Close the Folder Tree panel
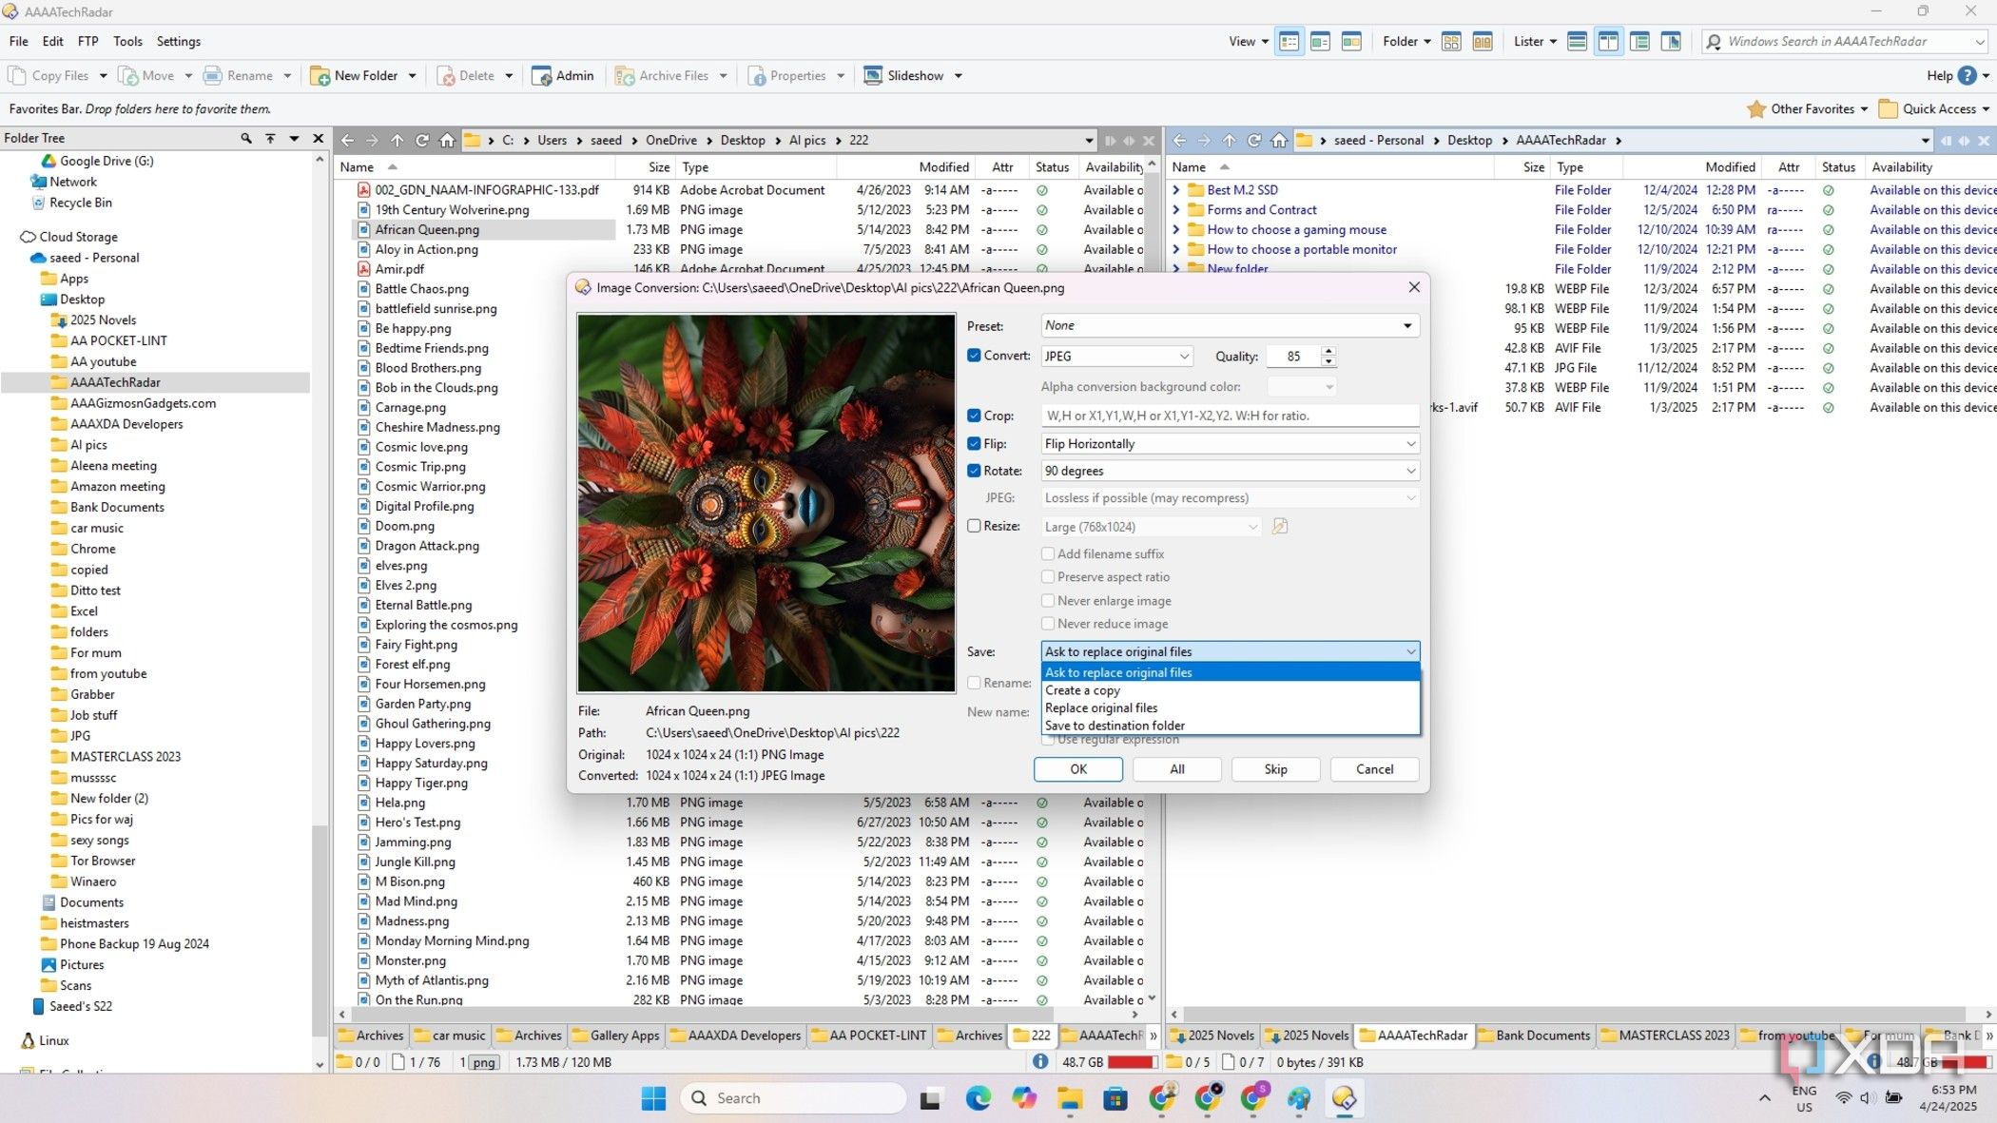This screenshot has height=1123, width=1997. 319,138
